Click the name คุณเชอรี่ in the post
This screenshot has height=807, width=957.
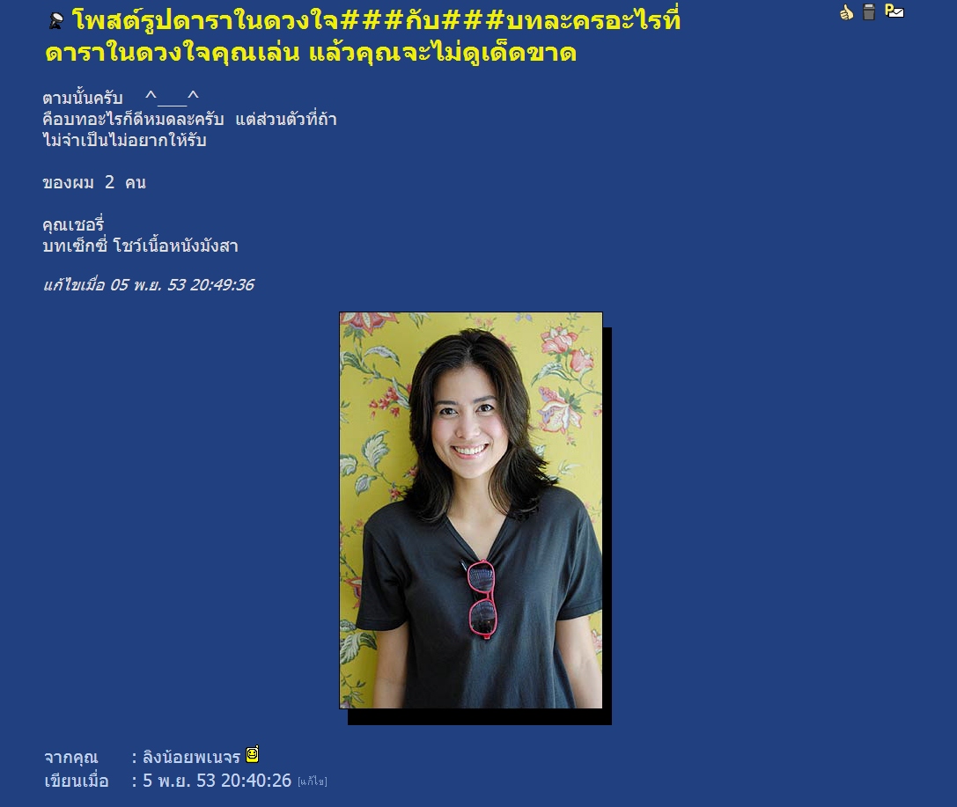click(x=73, y=224)
